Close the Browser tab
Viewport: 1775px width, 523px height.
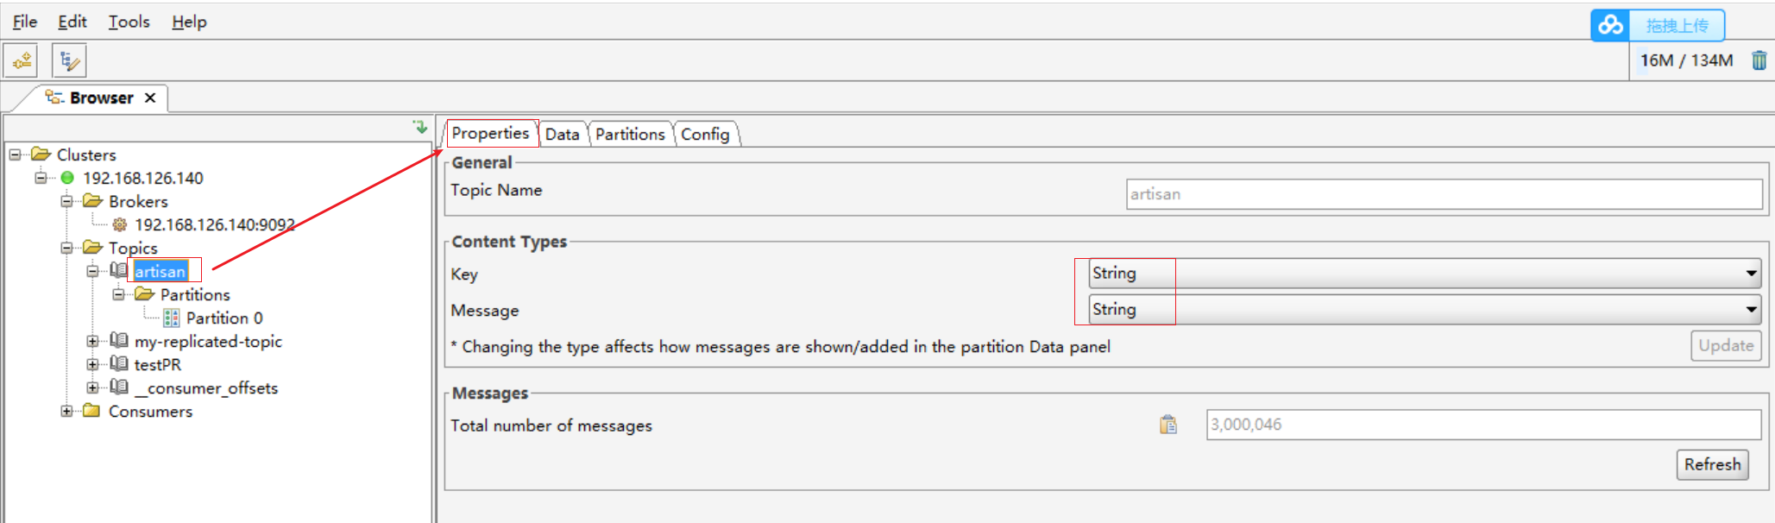point(150,98)
